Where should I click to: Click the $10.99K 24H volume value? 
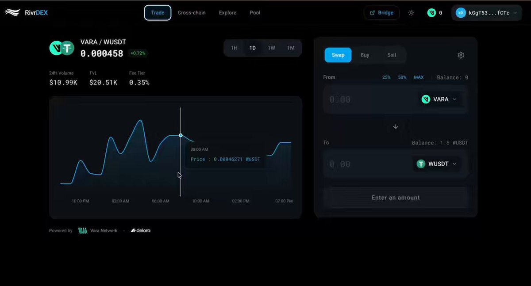(63, 83)
